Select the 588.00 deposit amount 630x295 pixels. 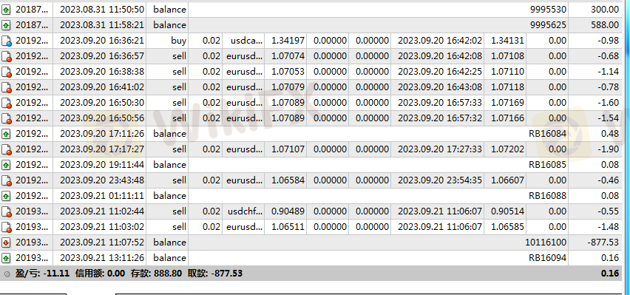(x=605, y=25)
